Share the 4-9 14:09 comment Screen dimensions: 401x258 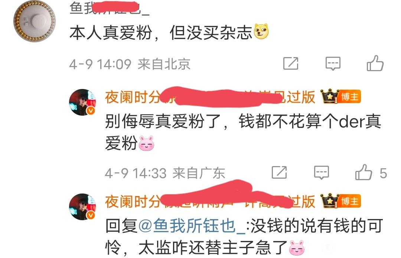(x=291, y=63)
